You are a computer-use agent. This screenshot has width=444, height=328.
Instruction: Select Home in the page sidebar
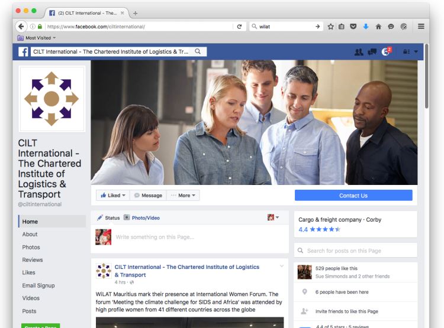(52, 222)
